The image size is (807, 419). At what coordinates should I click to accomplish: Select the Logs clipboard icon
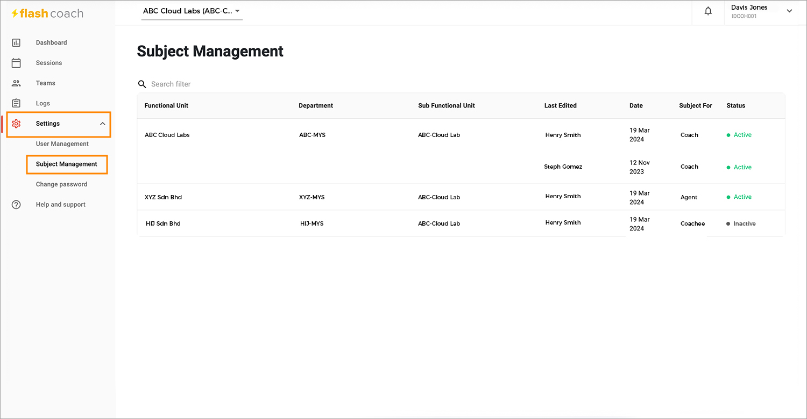point(16,103)
